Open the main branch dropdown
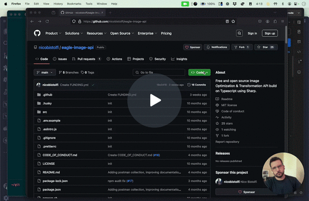This screenshot has height=201, width=309. pos(45,73)
